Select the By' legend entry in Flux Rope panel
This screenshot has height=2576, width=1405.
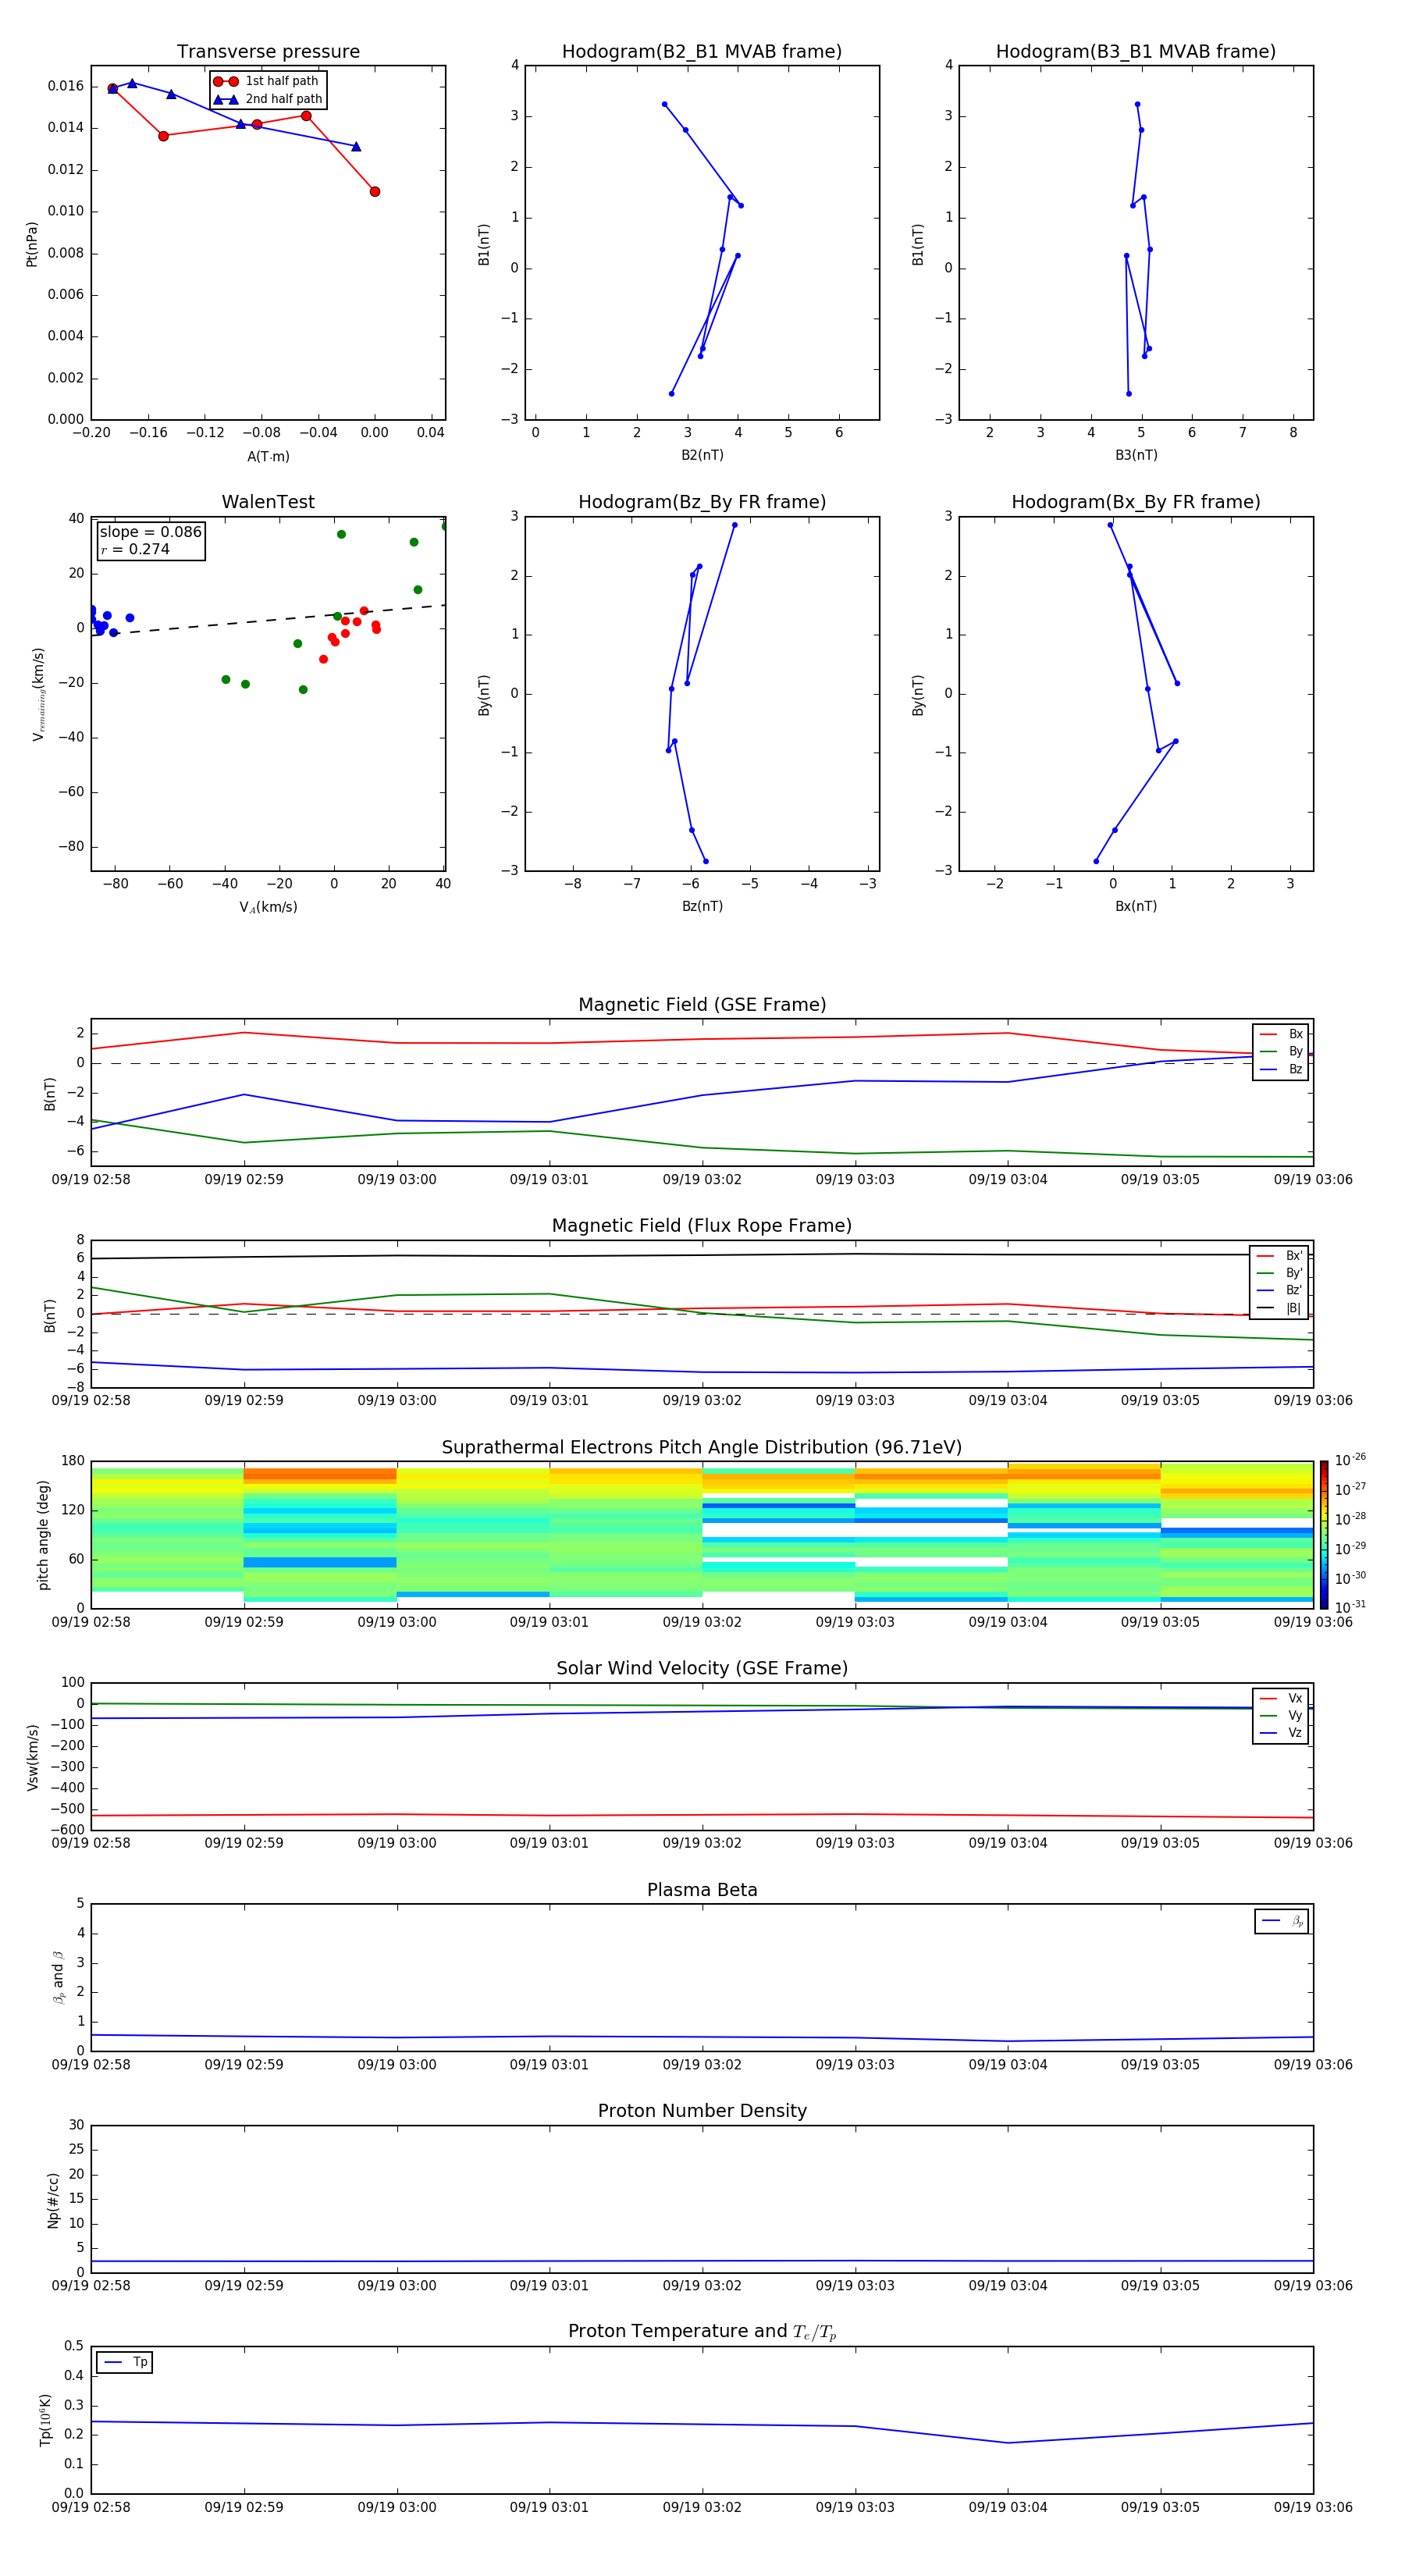pyautogui.click(x=1280, y=1273)
